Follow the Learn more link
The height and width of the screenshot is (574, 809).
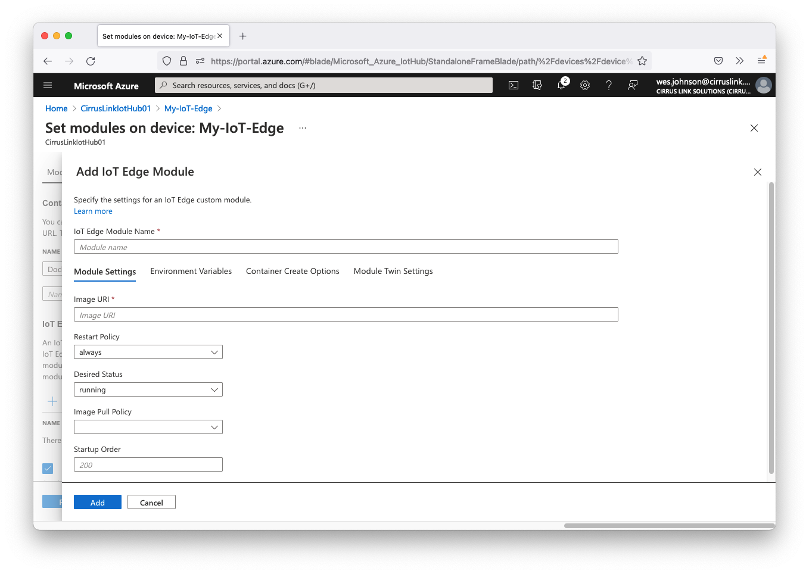[93, 211]
